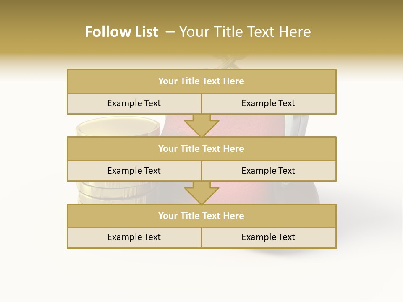The width and height of the screenshot is (403, 302).
Task: Click the down arrow between middle and bottom blocks
Action: tap(201, 193)
